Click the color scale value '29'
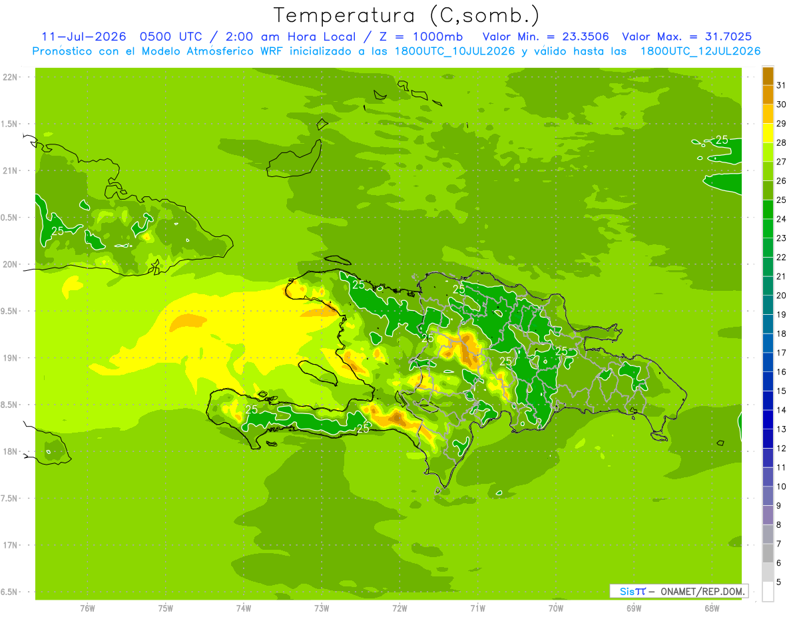 781,123
